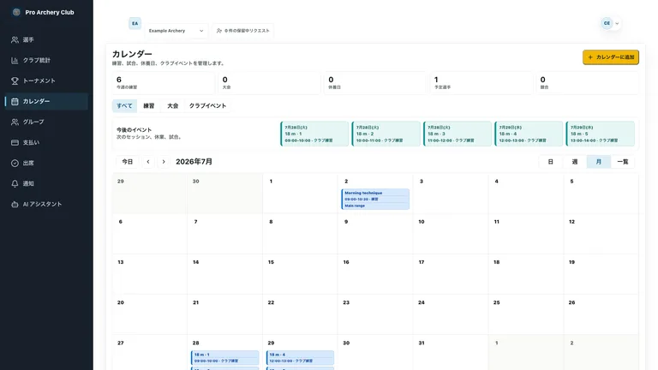Click the 今後のイベント heading
This screenshot has height=370, width=658.
[134, 130]
